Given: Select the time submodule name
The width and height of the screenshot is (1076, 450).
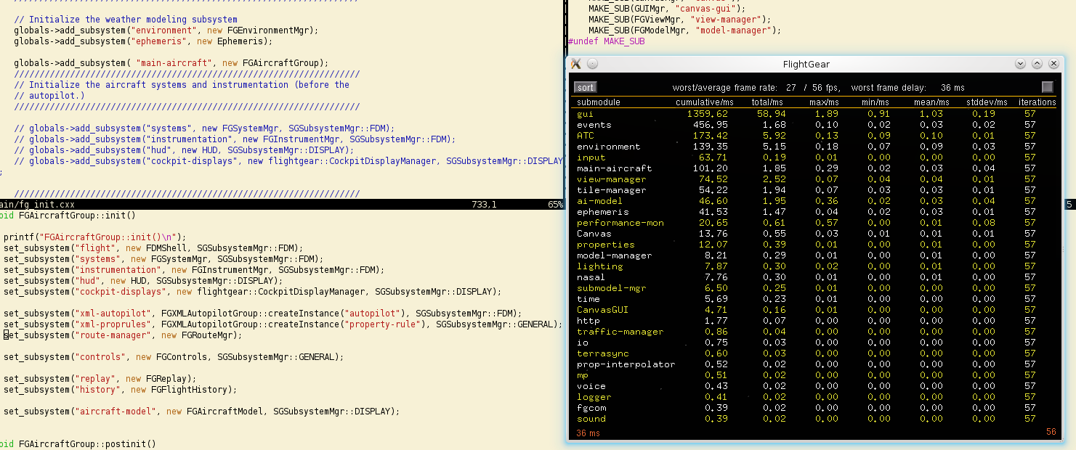Looking at the screenshot, I should click(588, 299).
